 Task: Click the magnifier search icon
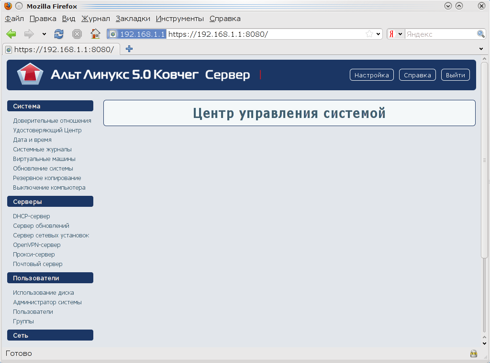point(480,34)
